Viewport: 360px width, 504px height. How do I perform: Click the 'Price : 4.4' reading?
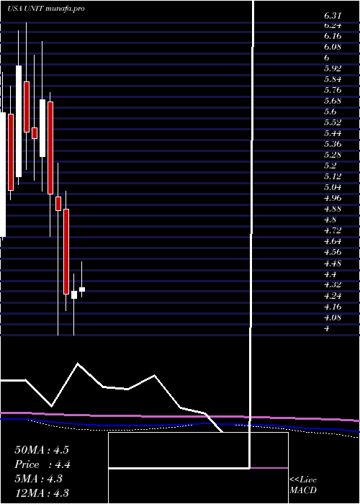pyautogui.click(x=42, y=464)
